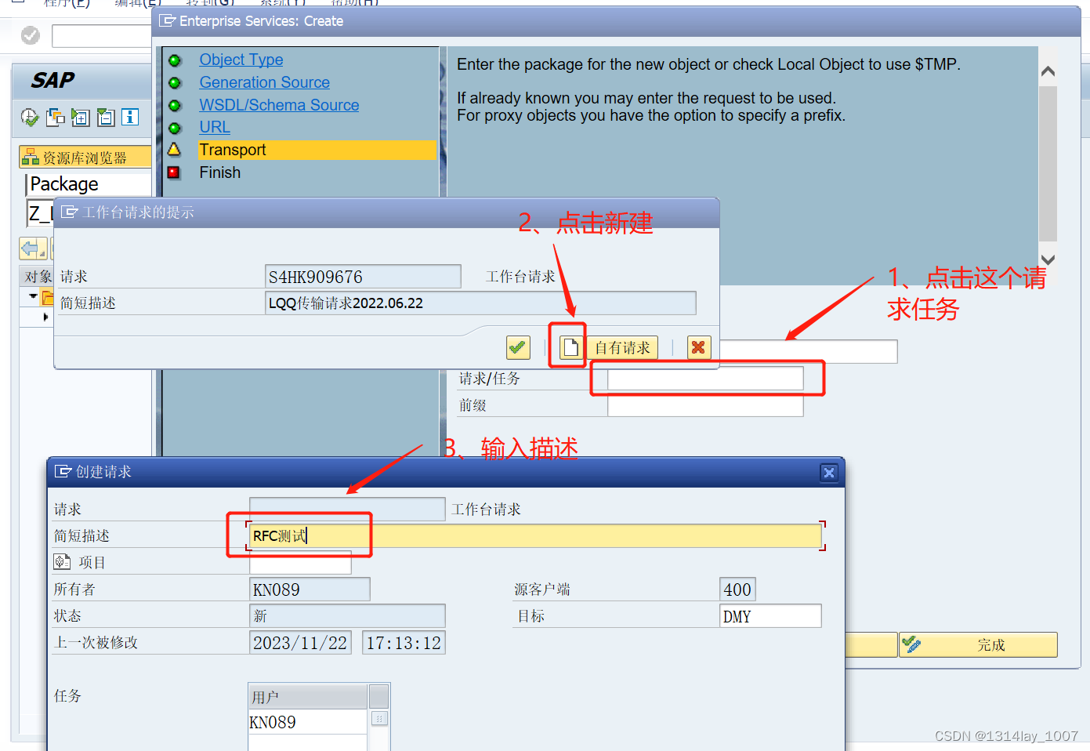
Task: Click the time field 17:13:12
Action: pos(404,643)
